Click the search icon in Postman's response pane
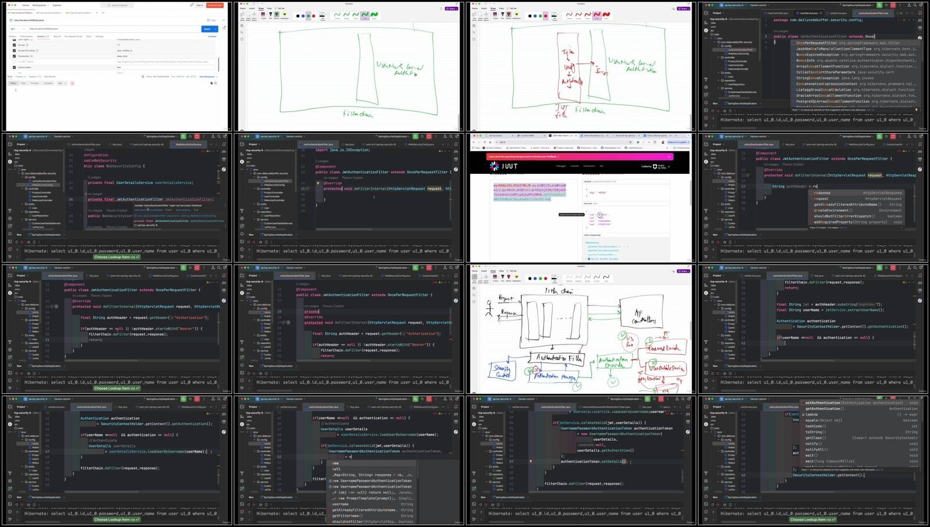 (x=216, y=83)
